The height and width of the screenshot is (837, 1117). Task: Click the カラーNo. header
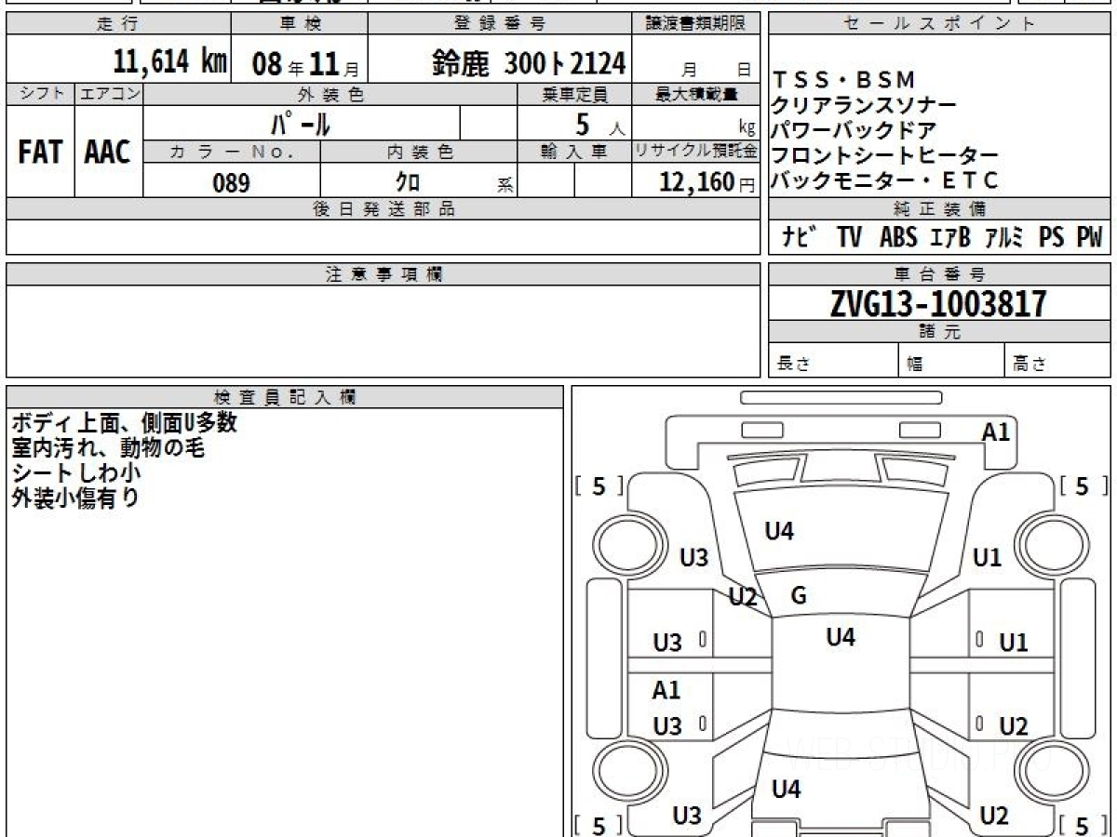232,153
